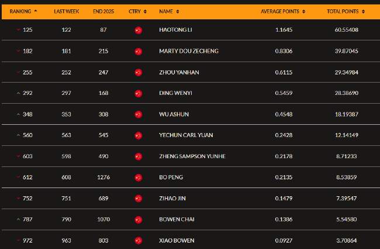Sort table by Ranking column

[x=23, y=11]
